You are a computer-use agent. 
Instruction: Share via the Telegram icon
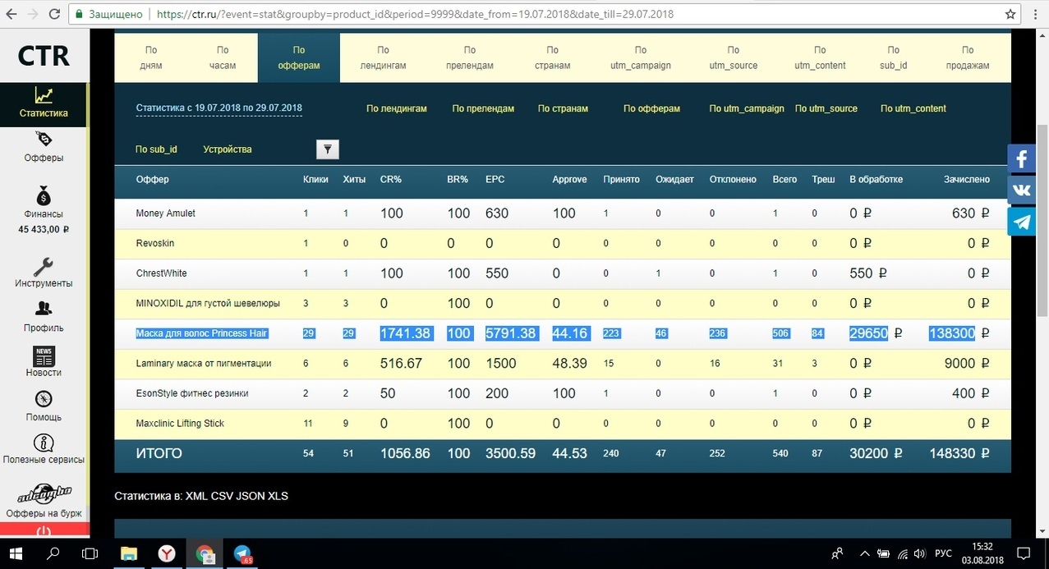pos(1022,221)
